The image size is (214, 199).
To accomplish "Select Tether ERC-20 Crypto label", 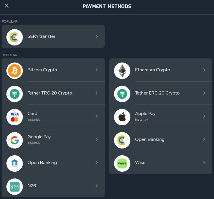I will [x=157, y=93].
